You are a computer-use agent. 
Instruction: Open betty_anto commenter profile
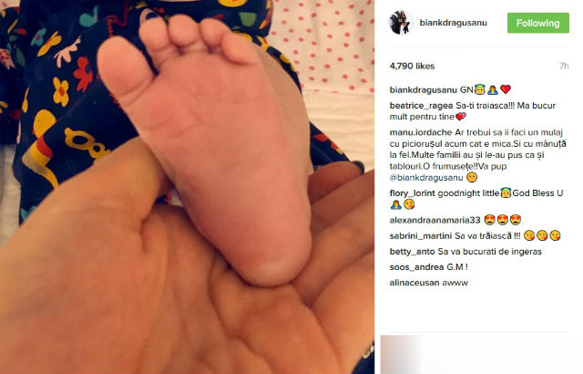(x=412, y=252)
